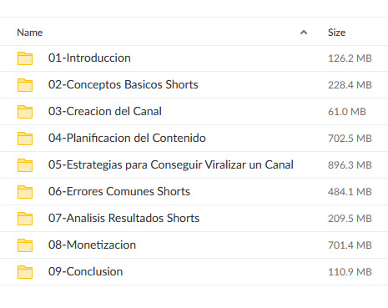Open 02-Conceptos Basicos Shorts folder link

click(x=123, y=84)
